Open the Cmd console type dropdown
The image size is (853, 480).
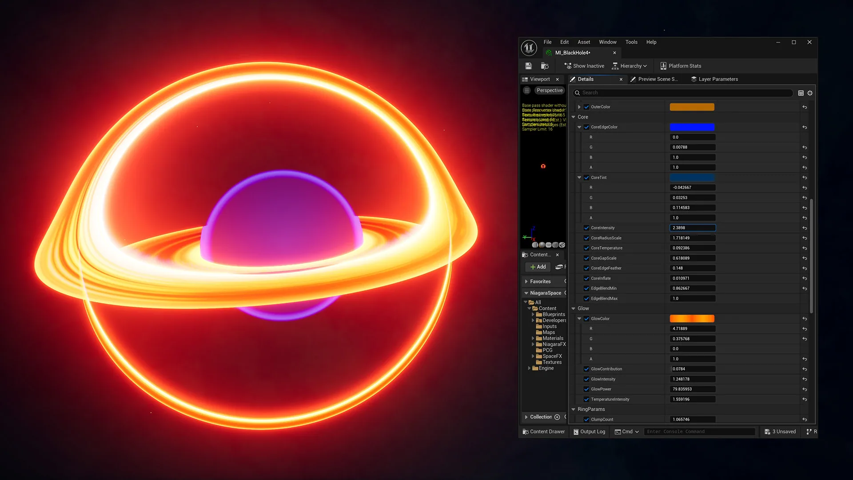click(627, 432)
